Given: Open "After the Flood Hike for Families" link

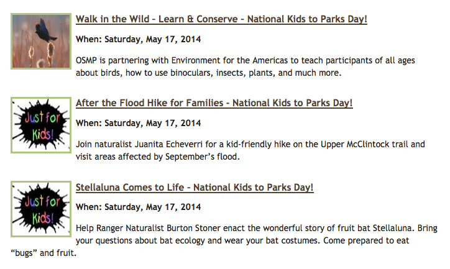Looking at the screenshot, I should pos(214,103).
